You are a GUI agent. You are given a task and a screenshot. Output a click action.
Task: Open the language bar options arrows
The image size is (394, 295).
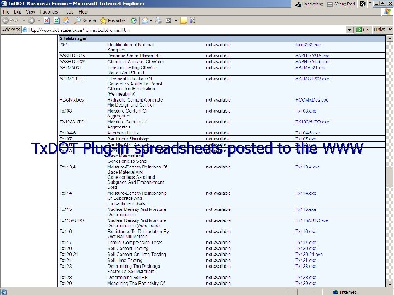pos(370,4)
